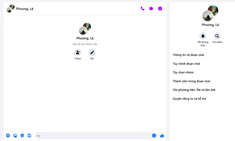235x141 pixels.
Task: Toggle the conversation info panel icon
Action: coord(160,9)
